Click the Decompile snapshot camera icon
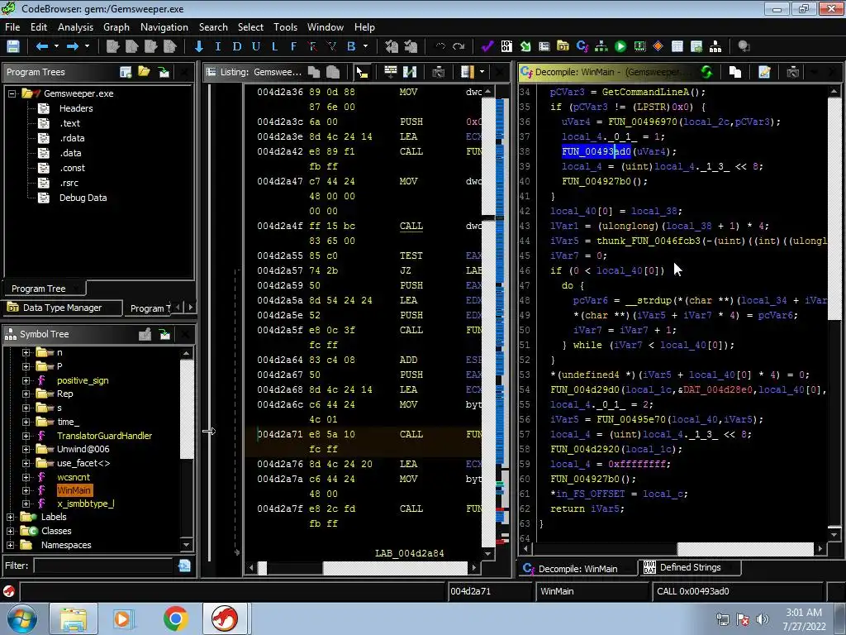 (x=792, y=72)
